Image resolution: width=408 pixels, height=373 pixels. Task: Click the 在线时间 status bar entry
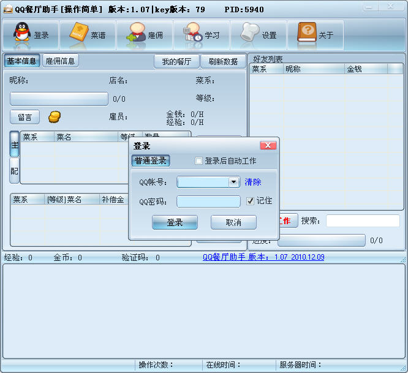(239, 364)
